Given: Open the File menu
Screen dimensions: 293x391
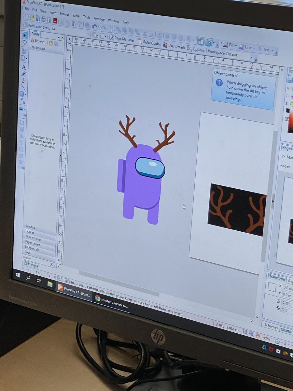Looking at the screenshot, I should tap(26, 10).
